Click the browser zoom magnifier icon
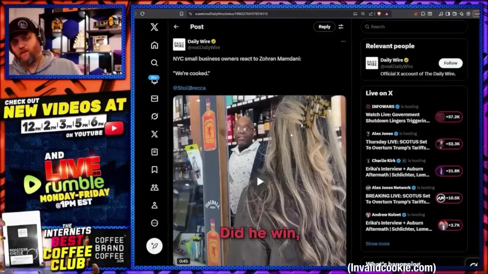This screenshot has height=274, width=488. [x=363, y=14]
